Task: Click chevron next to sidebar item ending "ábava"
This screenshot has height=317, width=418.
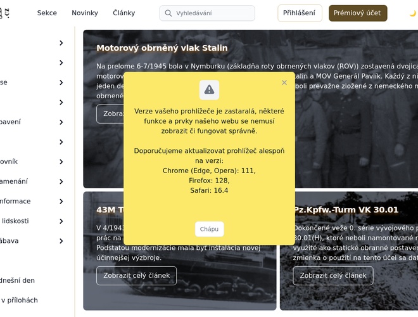Action: (x=61, y=241)
